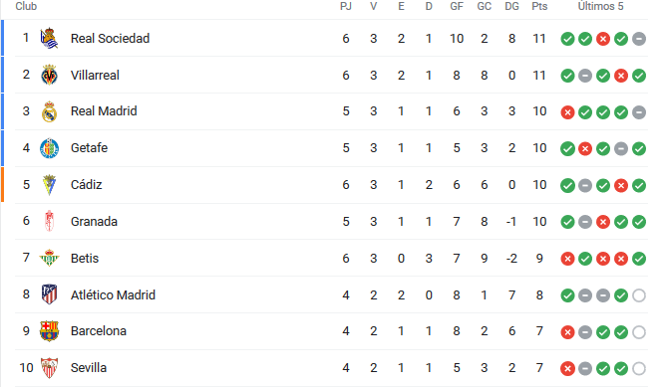The image size is (662, 387).
Task: Click the Pts column header
Action: tap(539, 6)
